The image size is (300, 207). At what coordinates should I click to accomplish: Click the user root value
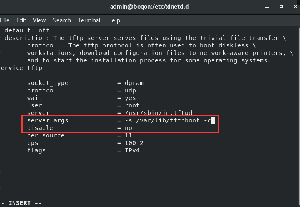point(132,106)
